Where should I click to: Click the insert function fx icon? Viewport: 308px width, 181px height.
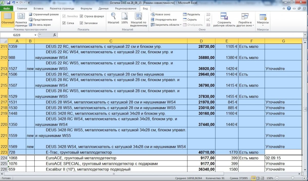54,35
